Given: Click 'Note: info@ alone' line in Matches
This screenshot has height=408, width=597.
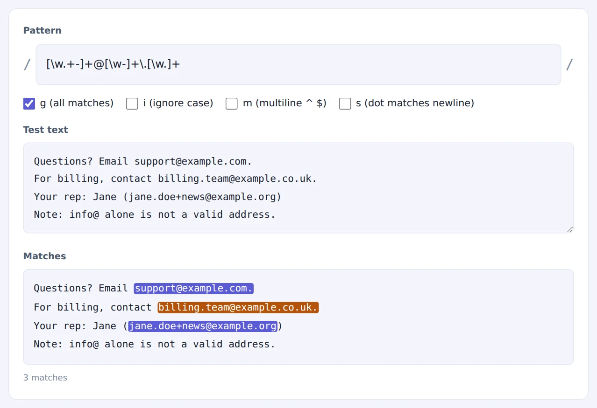Looking at the screenshot, I should 155,344.
